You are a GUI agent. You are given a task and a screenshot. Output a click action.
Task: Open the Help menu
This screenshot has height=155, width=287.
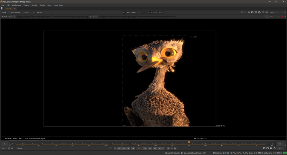[49, 5]
